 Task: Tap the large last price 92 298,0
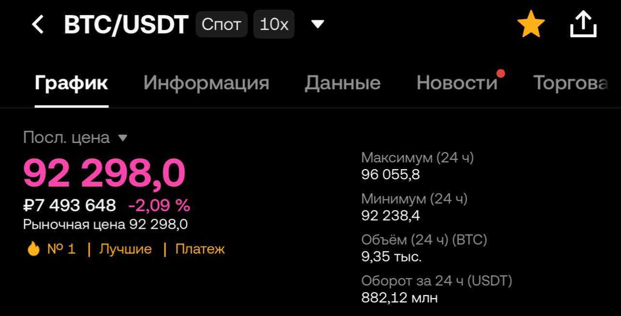104,173
